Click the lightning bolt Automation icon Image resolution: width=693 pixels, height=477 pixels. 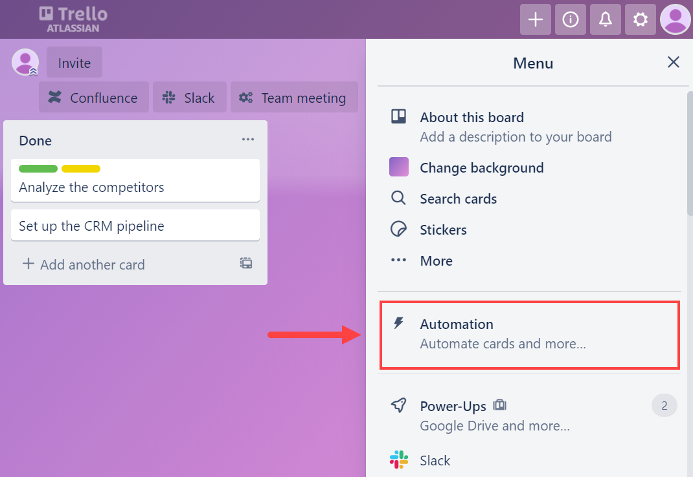point(399,323)
